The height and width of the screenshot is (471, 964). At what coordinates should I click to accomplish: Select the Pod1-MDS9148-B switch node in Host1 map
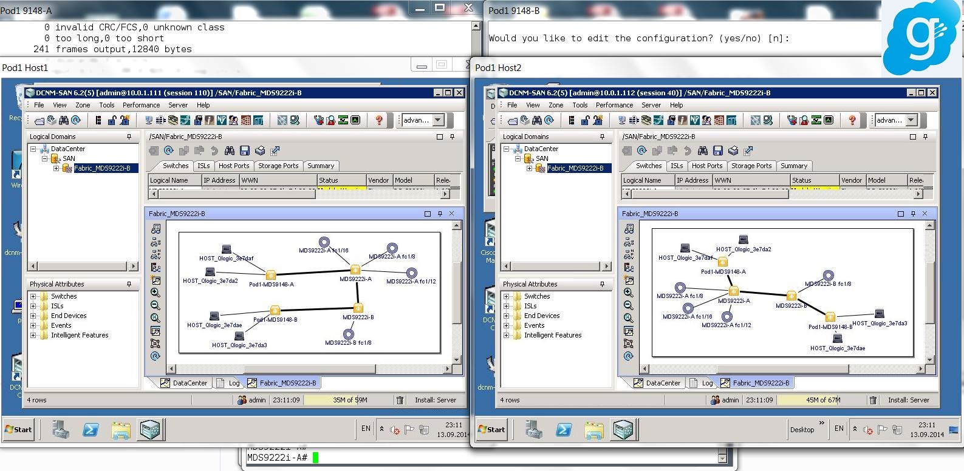[x=275, y=310]
